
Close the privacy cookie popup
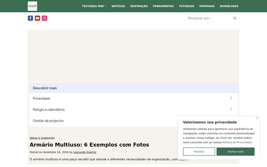(x=257, y=118)
